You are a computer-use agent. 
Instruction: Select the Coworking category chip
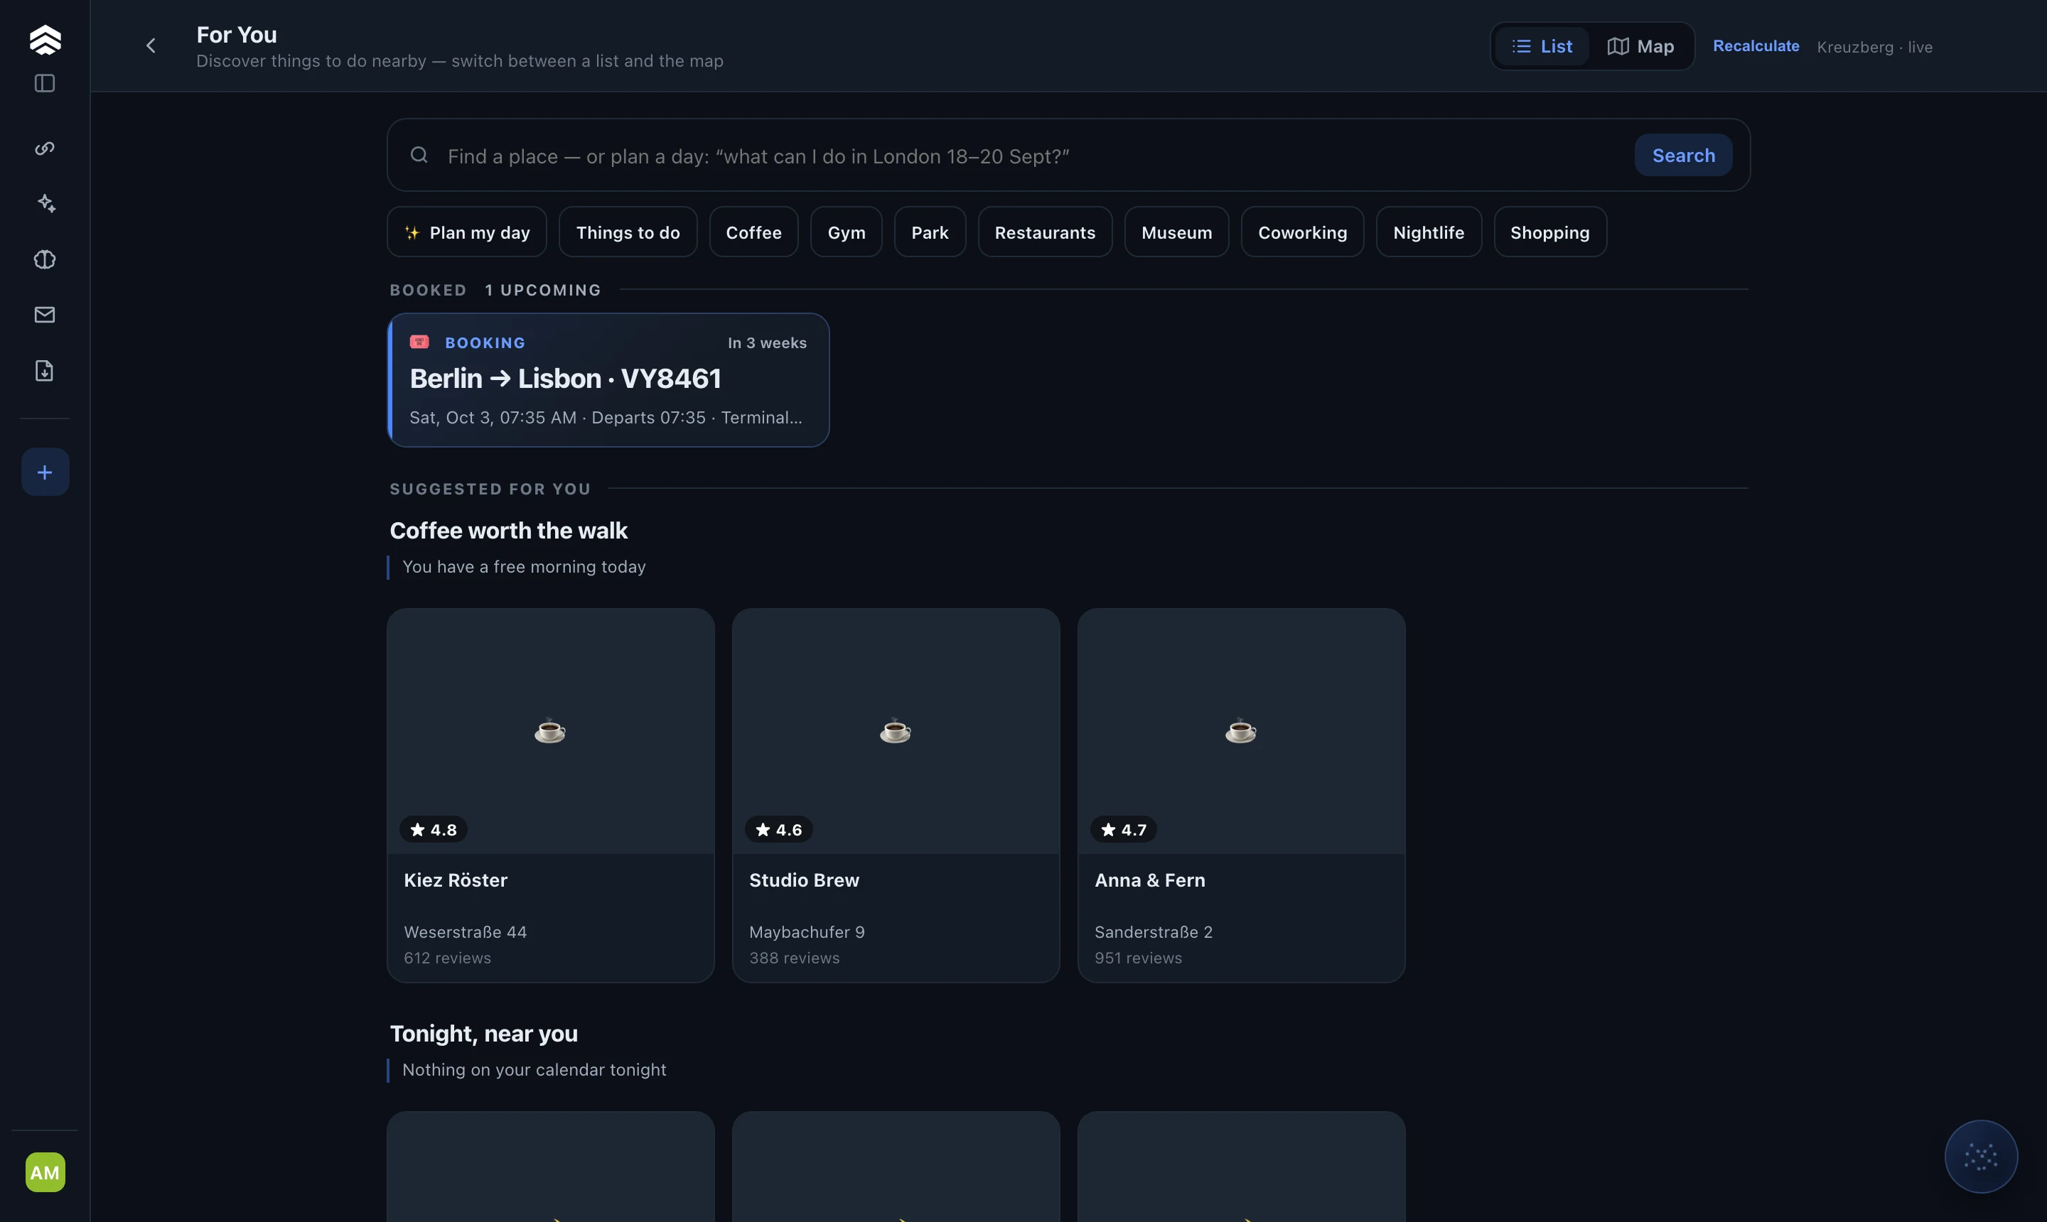1302,232
